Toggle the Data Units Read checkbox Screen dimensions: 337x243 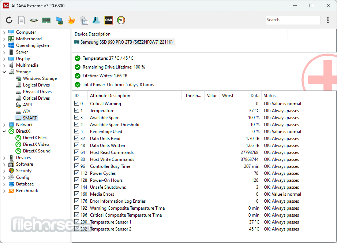(77, 139)
